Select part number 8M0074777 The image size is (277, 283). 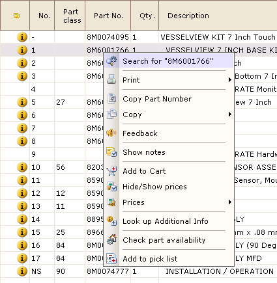pos(108,271)
